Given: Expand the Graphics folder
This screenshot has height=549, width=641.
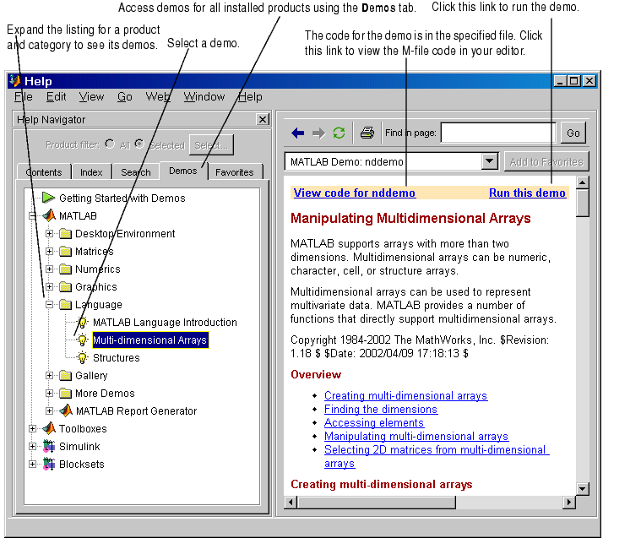Looking at the screenshot, I should tap(50, 286).
